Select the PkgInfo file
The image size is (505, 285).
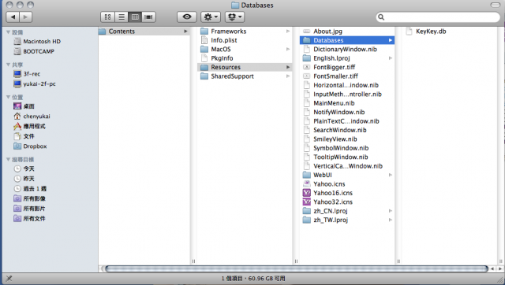pyautogui.click(x=245, y=58)
